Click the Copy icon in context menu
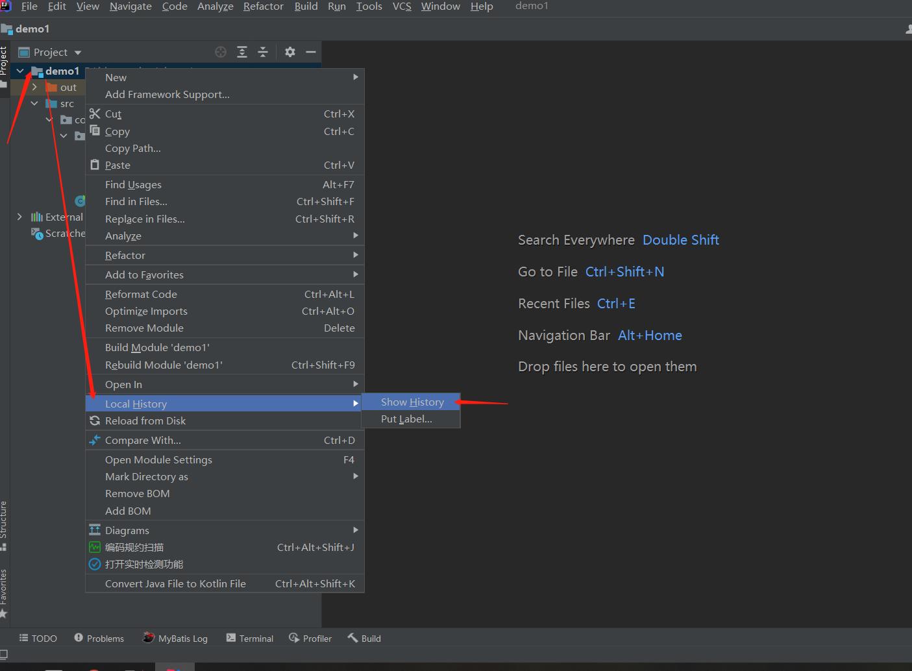 [x=95, y=130]
